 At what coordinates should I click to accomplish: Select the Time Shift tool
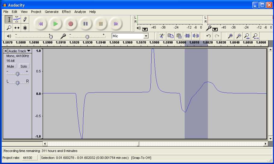17,28
